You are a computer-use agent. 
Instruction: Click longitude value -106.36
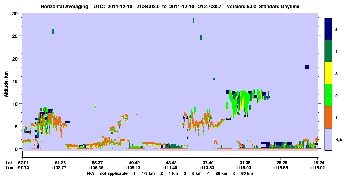[x=96, y=168]
